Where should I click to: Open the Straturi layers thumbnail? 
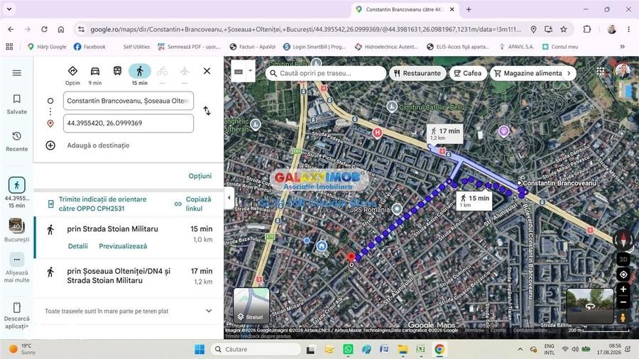[x=251, y=305]
